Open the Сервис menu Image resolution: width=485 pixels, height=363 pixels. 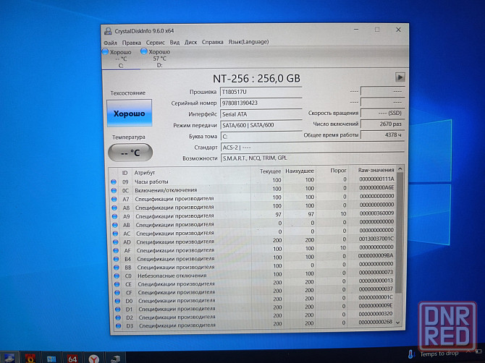coord(156,43)
